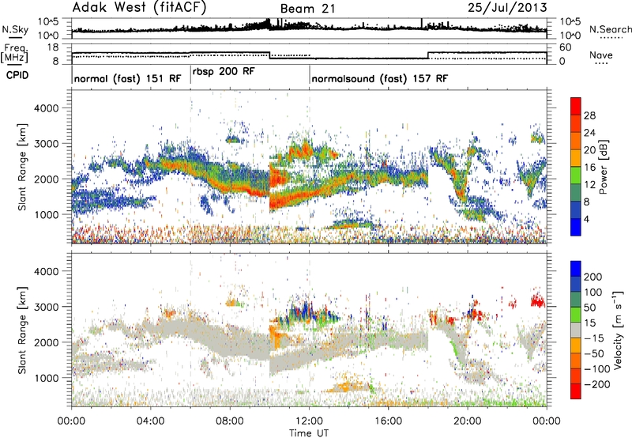Click 'Slant Range [km]' label of power panel

pyautogui.click(x=22, y=167)
